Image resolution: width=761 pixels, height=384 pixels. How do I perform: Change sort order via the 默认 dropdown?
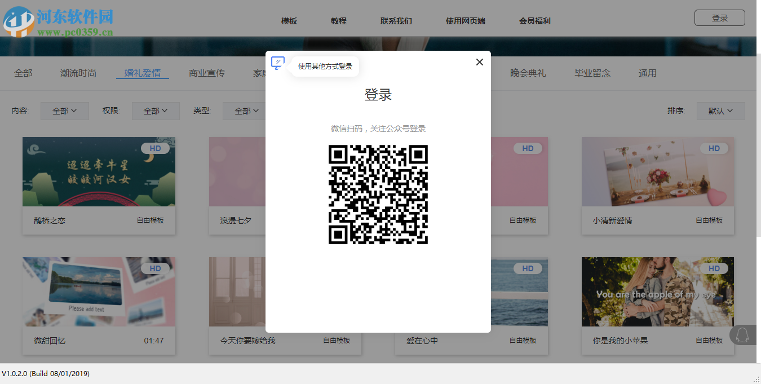[720, 111]
